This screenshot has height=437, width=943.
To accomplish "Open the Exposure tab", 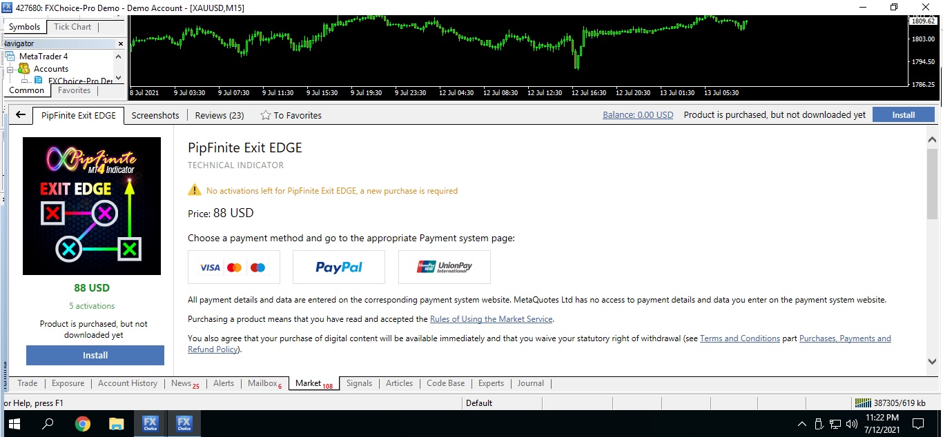I will pos(68,383).
